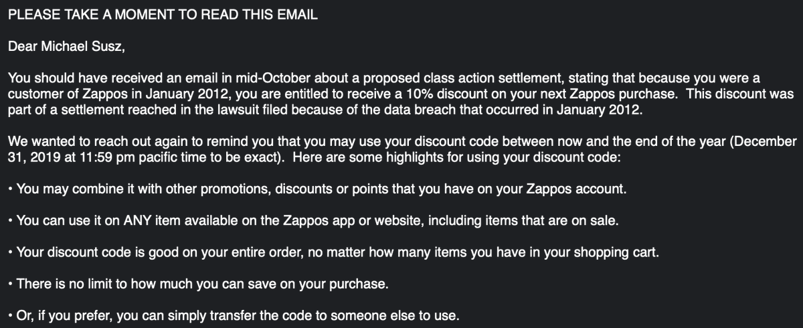Click the word "Dear" in the greeting
This screenshot has width=803, height=328.
[22, 47]
